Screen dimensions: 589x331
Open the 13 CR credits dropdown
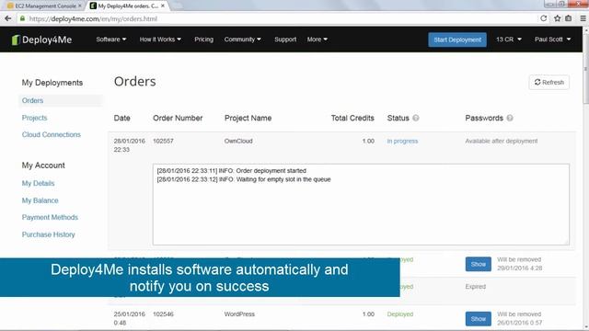pyautogui.click(x=509, y=40)
